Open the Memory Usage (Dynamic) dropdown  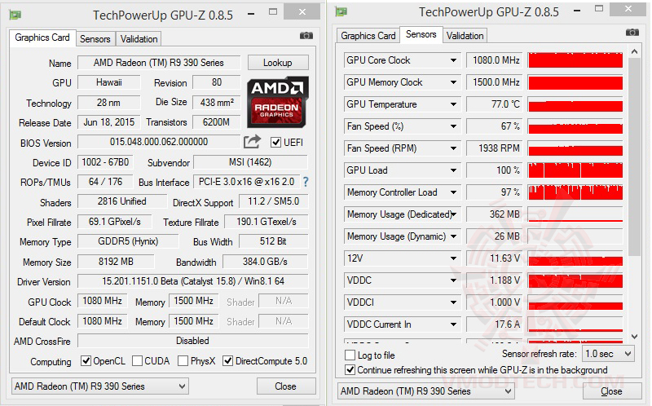point(453,236)
